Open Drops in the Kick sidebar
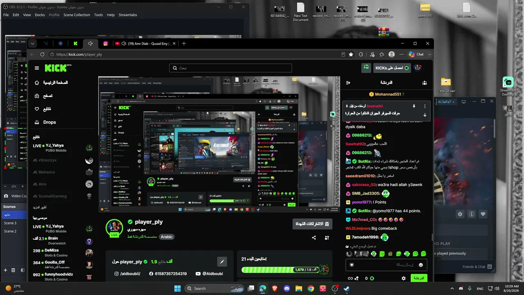This screenshot has height=295, width=524. click(x=45, y=122)
